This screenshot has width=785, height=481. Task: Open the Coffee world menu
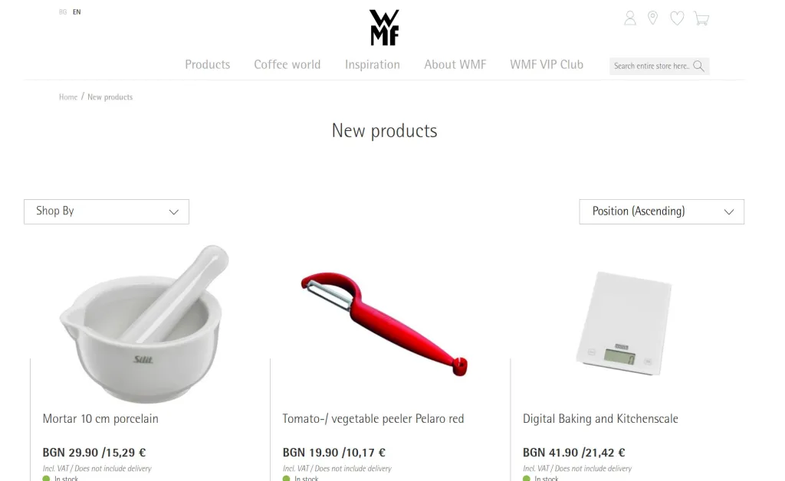coord(287,64)
